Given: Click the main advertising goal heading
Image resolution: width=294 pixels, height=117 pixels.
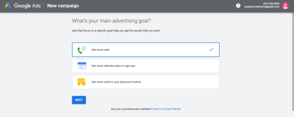Looking at the screenshot, I should coord(111,21).
